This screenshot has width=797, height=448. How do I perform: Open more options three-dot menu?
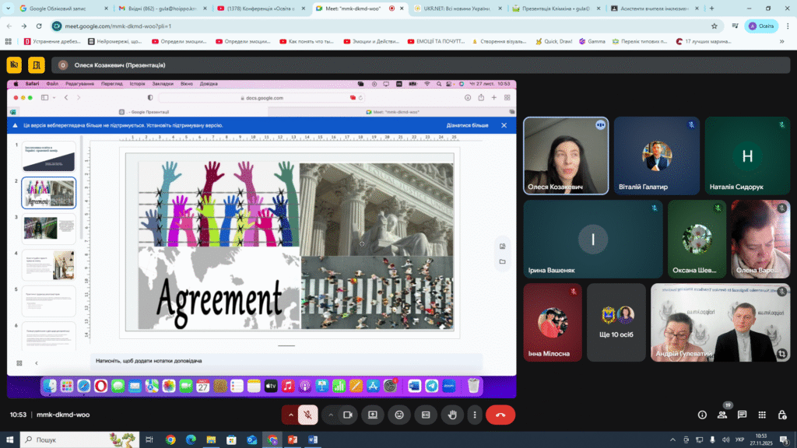coord(475,415)
